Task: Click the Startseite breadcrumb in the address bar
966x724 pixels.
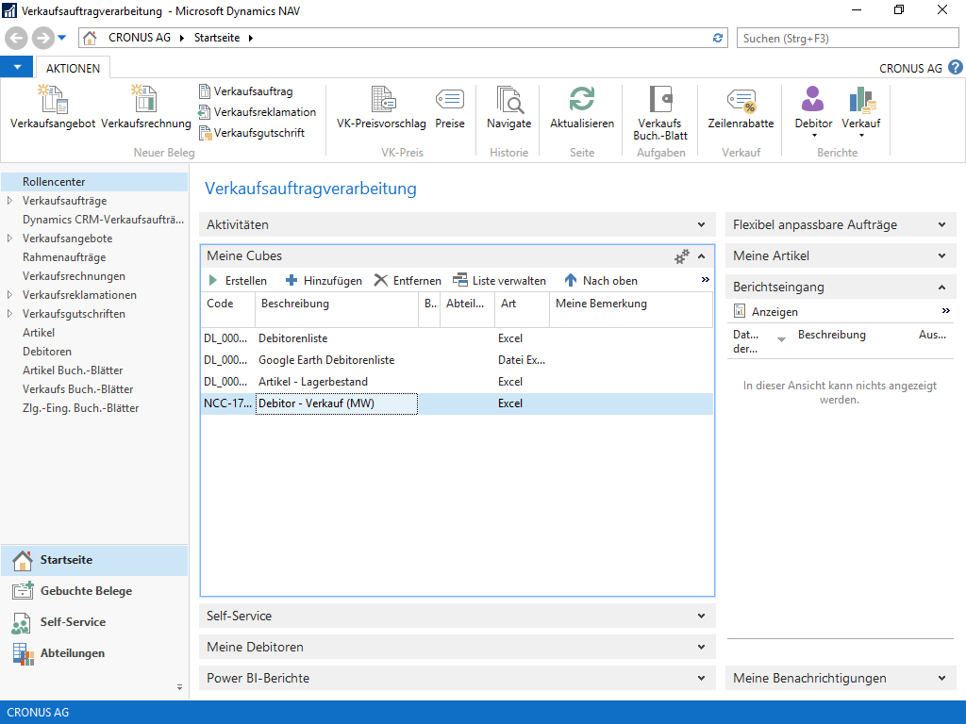Action: (217, 38)
